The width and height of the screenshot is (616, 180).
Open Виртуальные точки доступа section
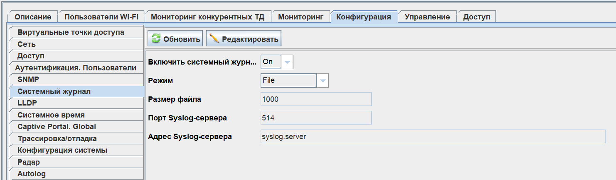pos(71,32)
